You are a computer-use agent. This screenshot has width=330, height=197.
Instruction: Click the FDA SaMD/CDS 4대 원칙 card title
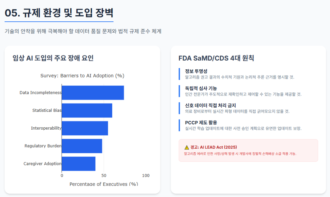coord(216,58)
